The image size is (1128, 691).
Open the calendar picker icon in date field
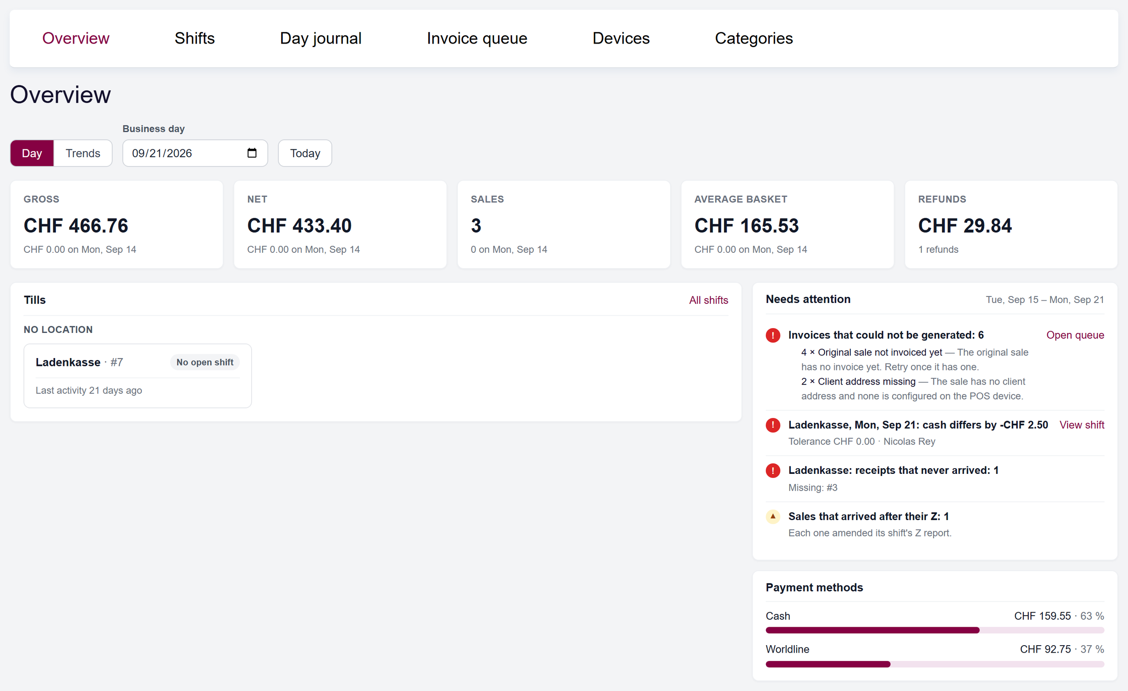[x=252, y=153]
